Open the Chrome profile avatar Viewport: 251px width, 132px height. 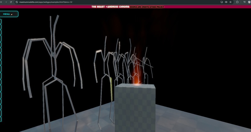click(x=250, y=2)
